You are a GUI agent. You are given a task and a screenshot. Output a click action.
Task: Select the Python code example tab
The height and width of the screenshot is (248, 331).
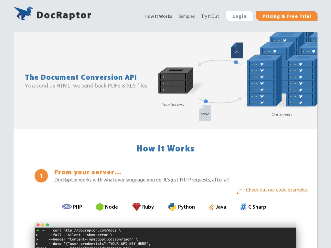182,207
